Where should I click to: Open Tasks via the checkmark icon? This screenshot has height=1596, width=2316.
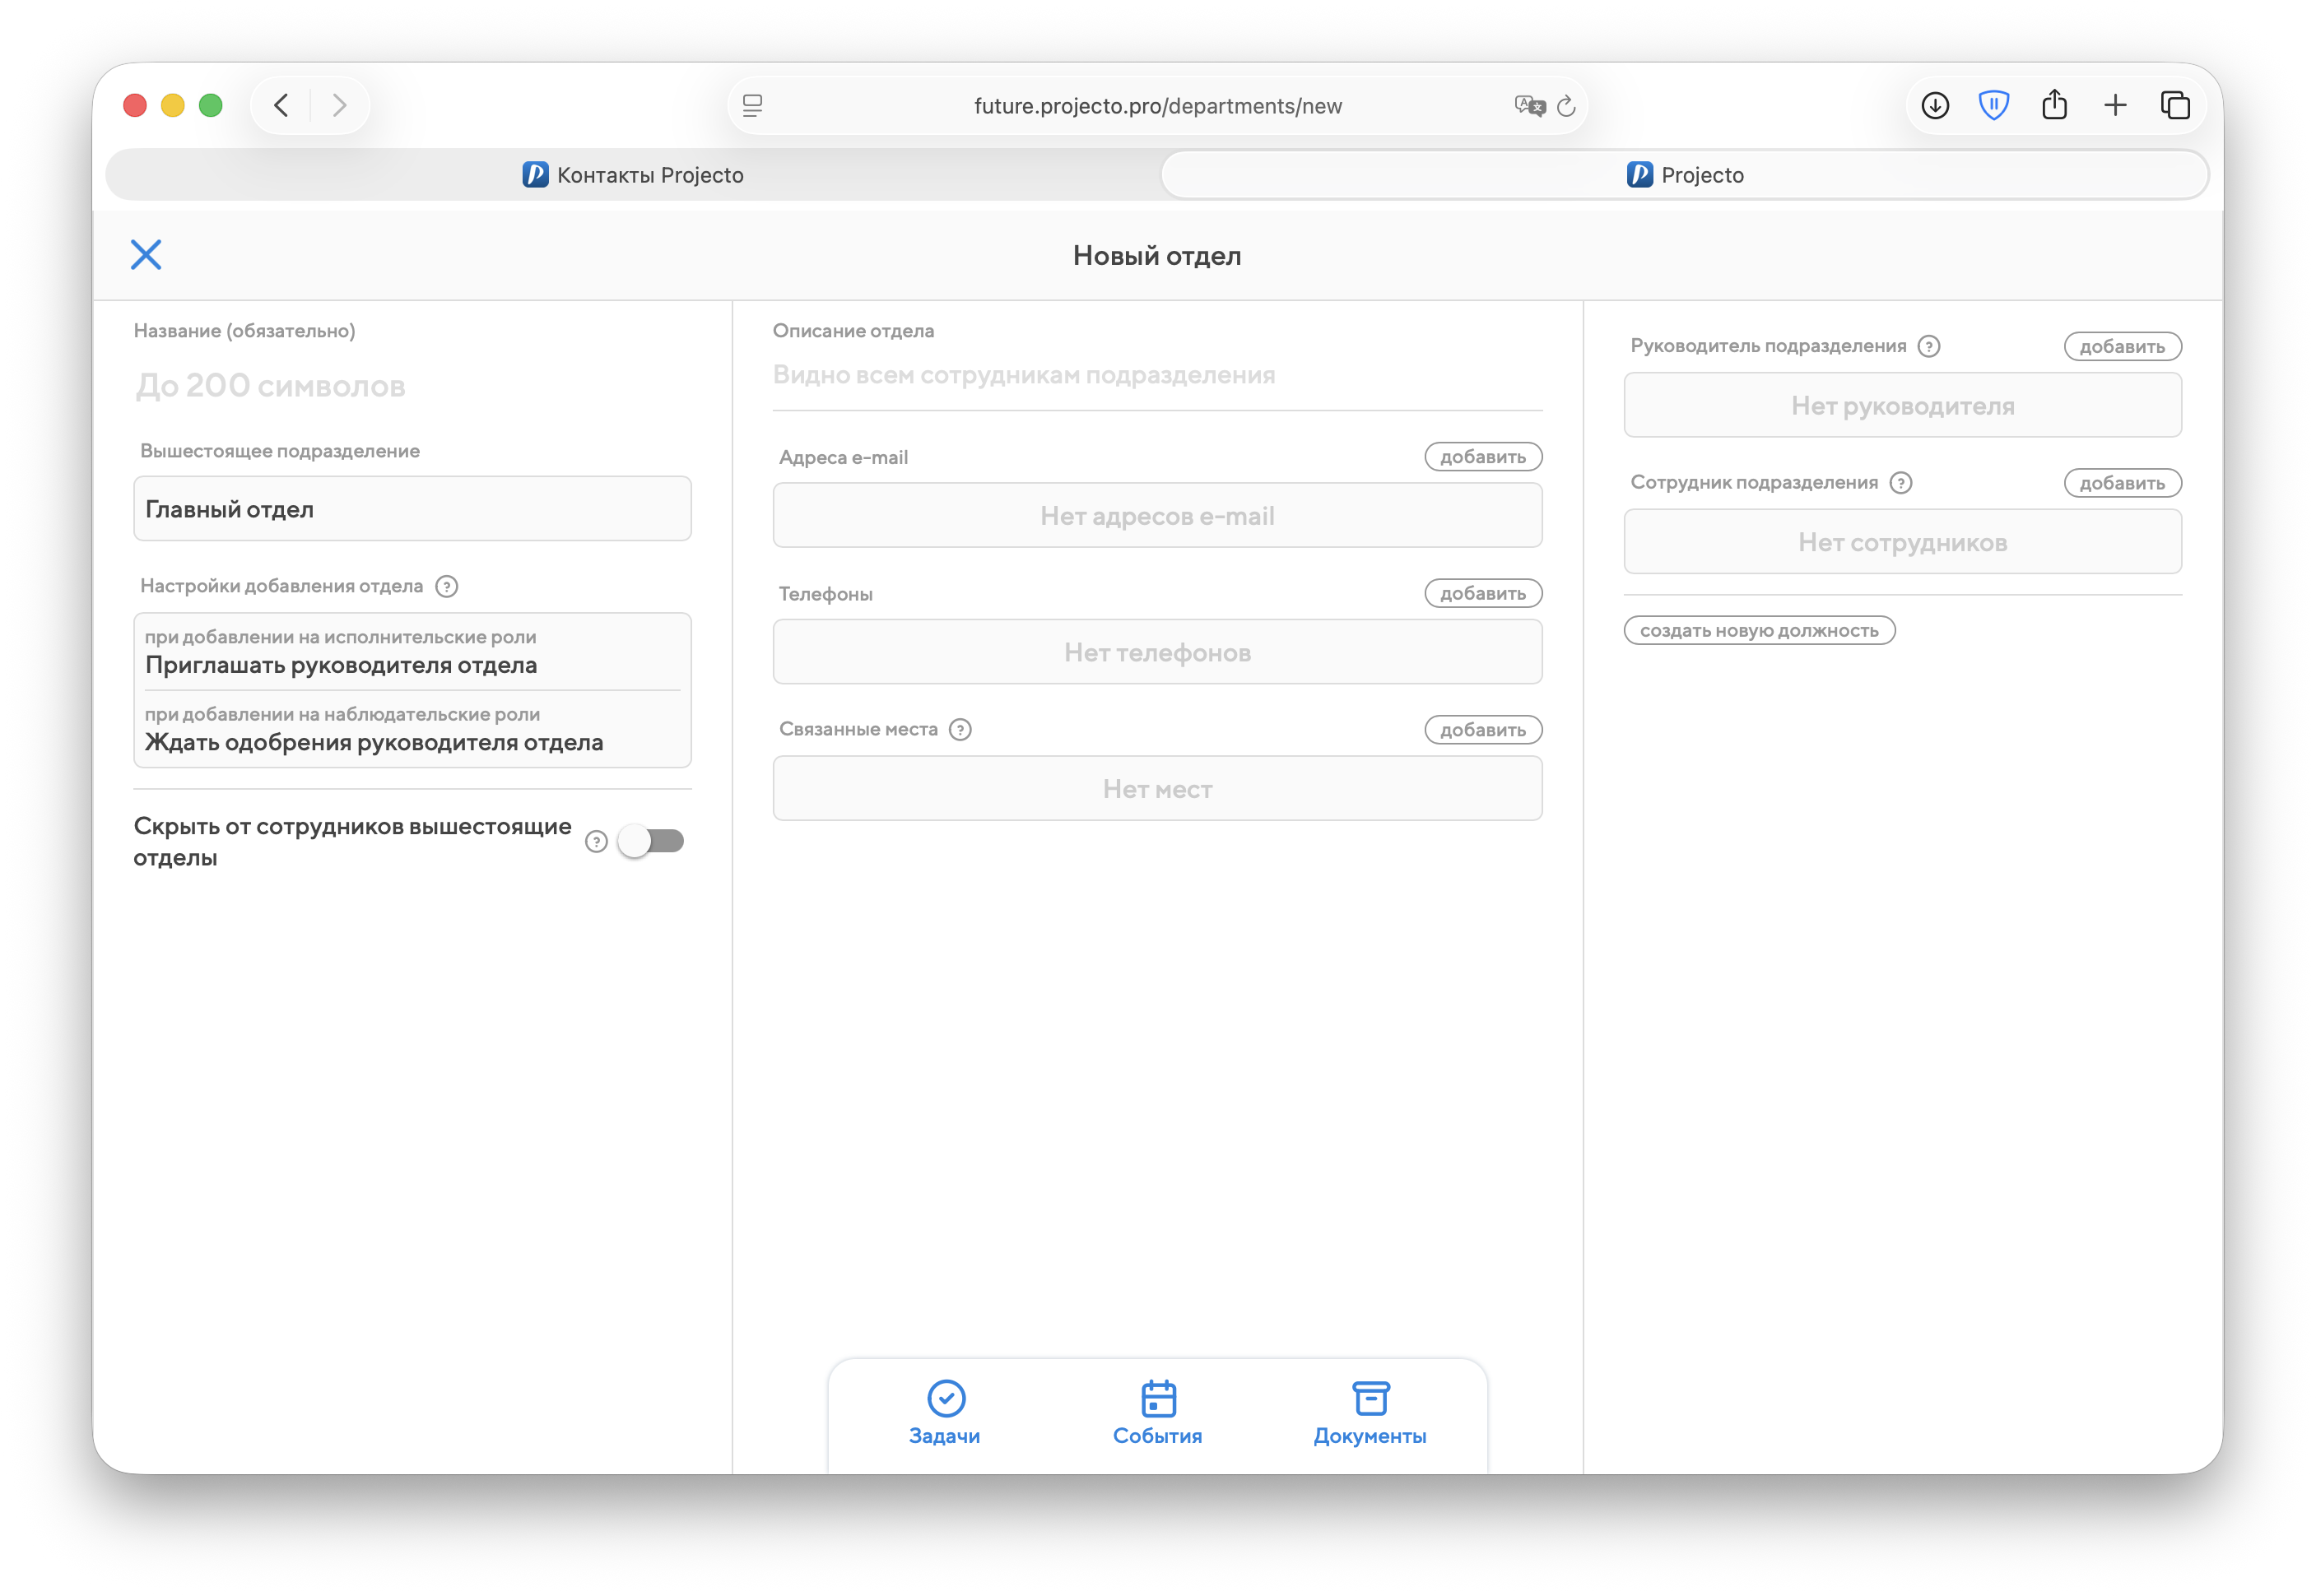946,1398
